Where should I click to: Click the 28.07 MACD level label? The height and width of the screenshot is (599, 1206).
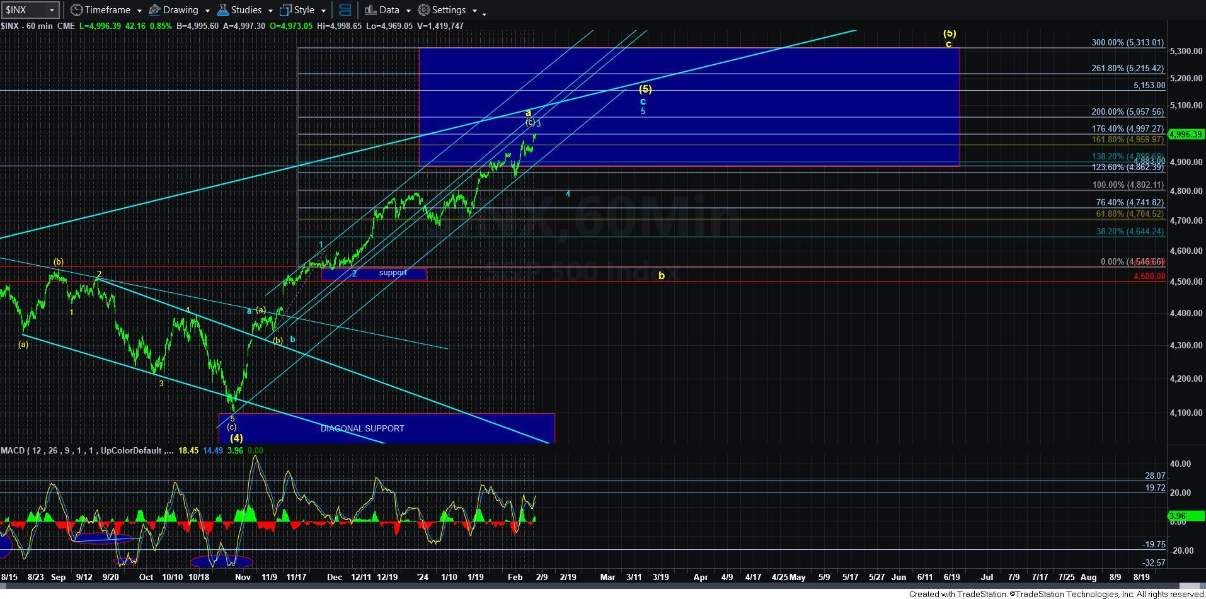tap(1155, 476)
